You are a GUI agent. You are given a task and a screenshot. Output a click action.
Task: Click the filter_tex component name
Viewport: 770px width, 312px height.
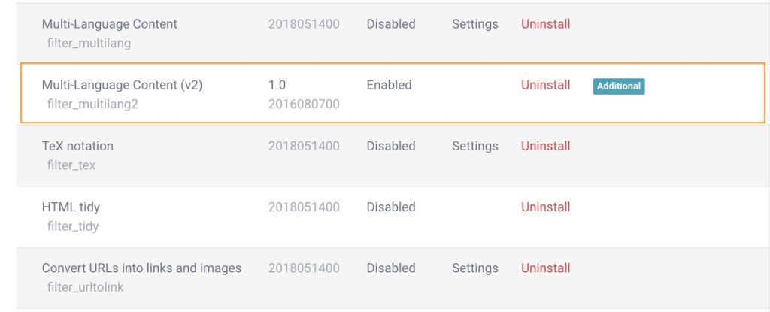tap(71, 165)
